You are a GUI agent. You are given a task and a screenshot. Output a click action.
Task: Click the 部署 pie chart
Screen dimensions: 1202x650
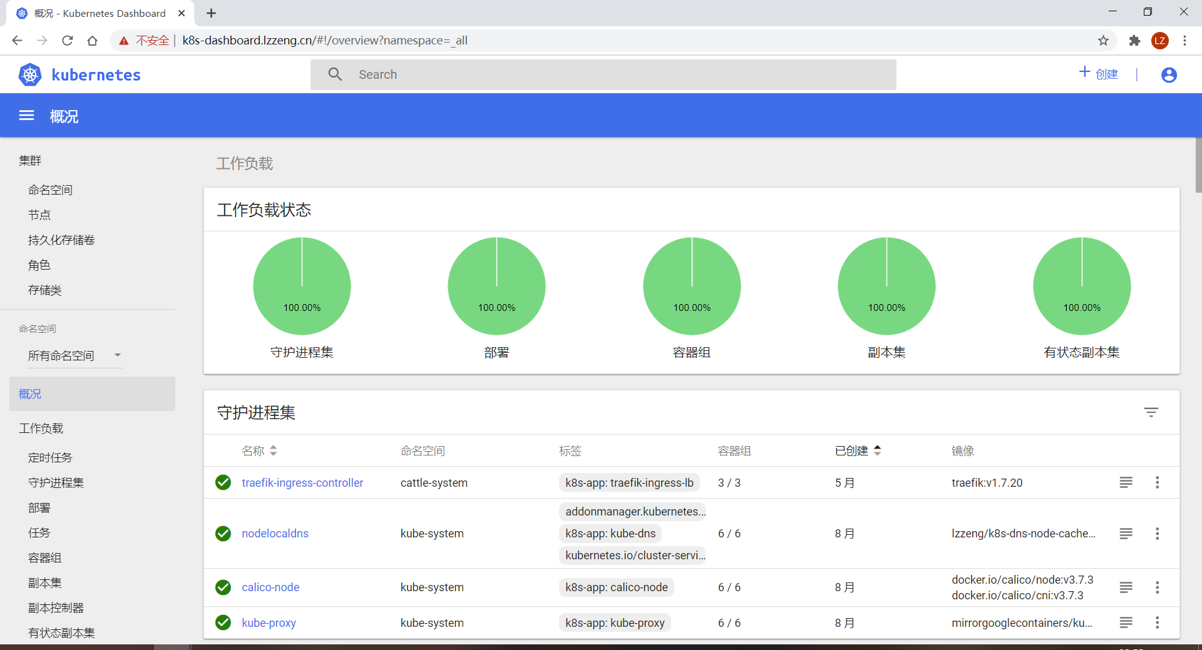(496, 286)
